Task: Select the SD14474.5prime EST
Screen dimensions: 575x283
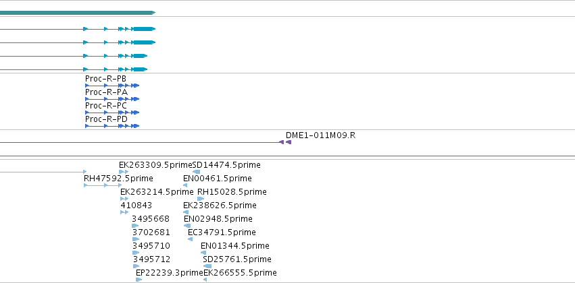Action: (226, 165)
